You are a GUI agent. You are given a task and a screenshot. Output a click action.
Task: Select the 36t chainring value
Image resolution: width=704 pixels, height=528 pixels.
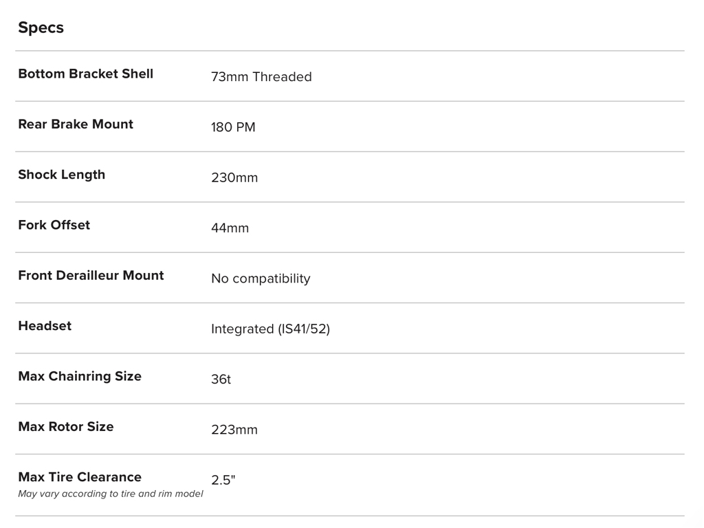pyautogui.click(x=221, y=379)
